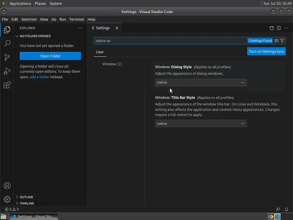The height and width of the screenshot is (220, 293).
Task: Click VS Code icon in system tray
Action: [278, 217]
